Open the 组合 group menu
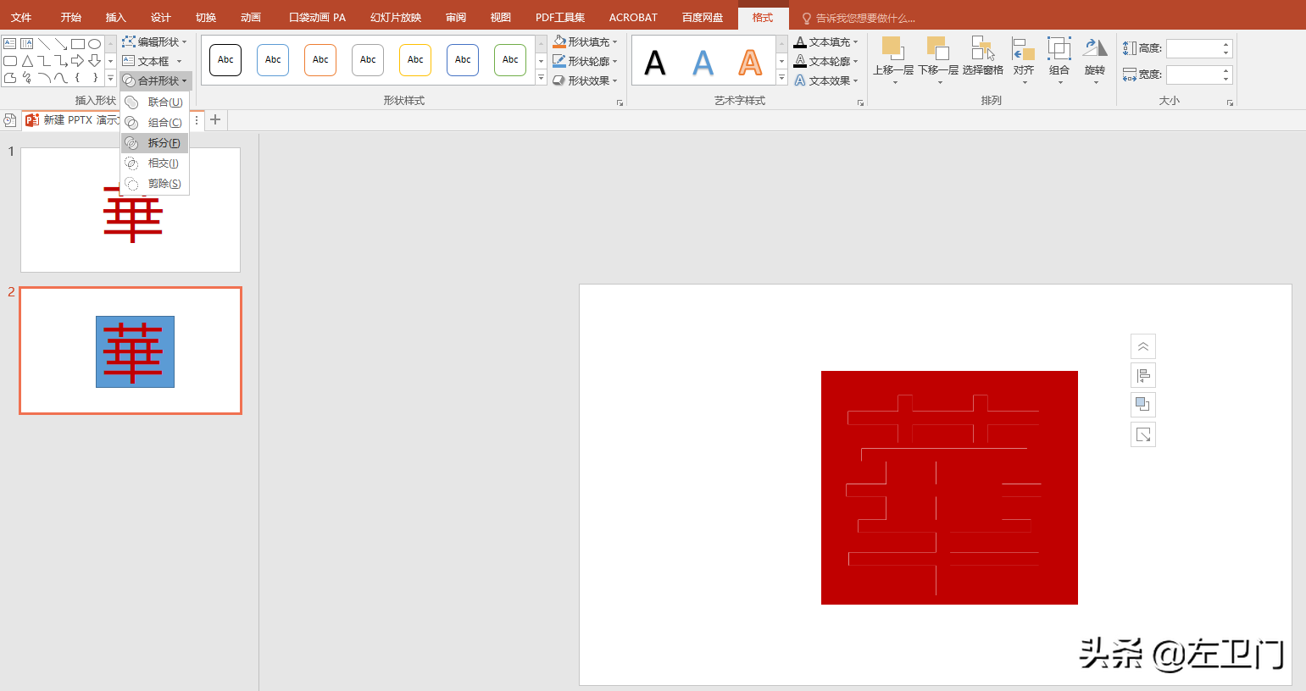This screenshot has height=691, width=1306. click(1059, 59)
